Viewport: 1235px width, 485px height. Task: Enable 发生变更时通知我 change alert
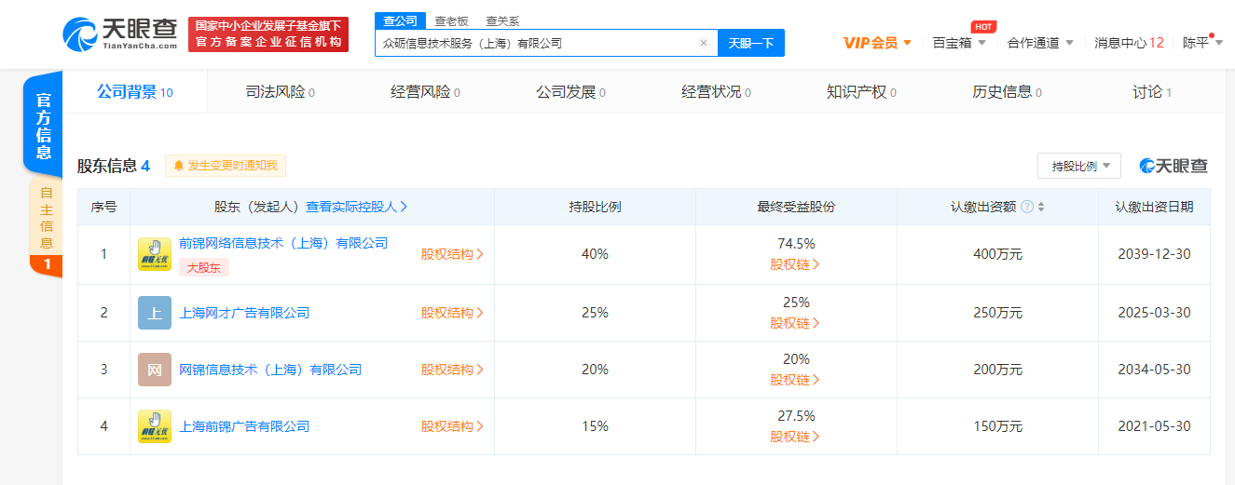tap(226, 166)
